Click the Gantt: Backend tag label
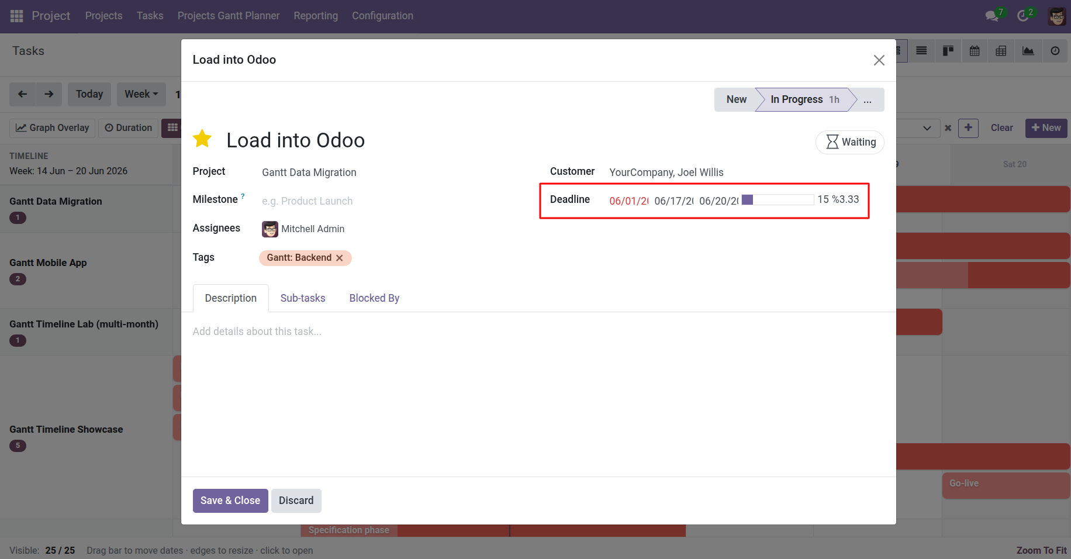The width and height of the screenshot is (1071, 559). 299,258
